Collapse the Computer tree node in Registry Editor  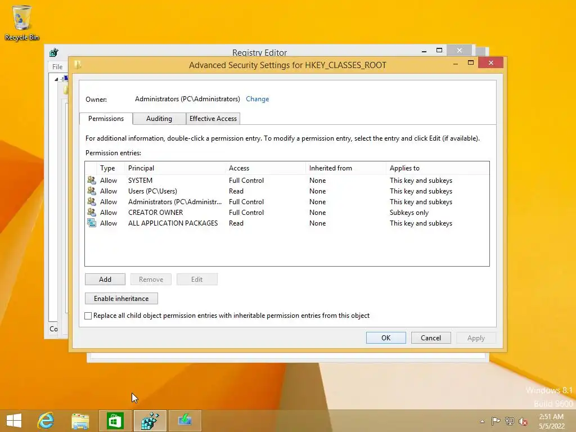click(x=56, y=79)
